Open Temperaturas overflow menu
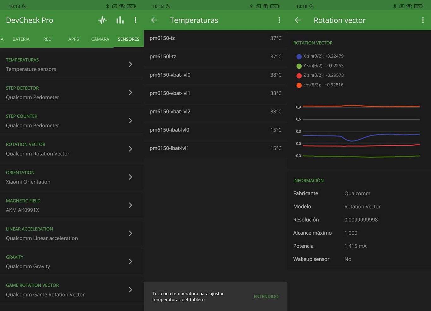The width and height of the screenshot is (431, 311). point(279,20)
